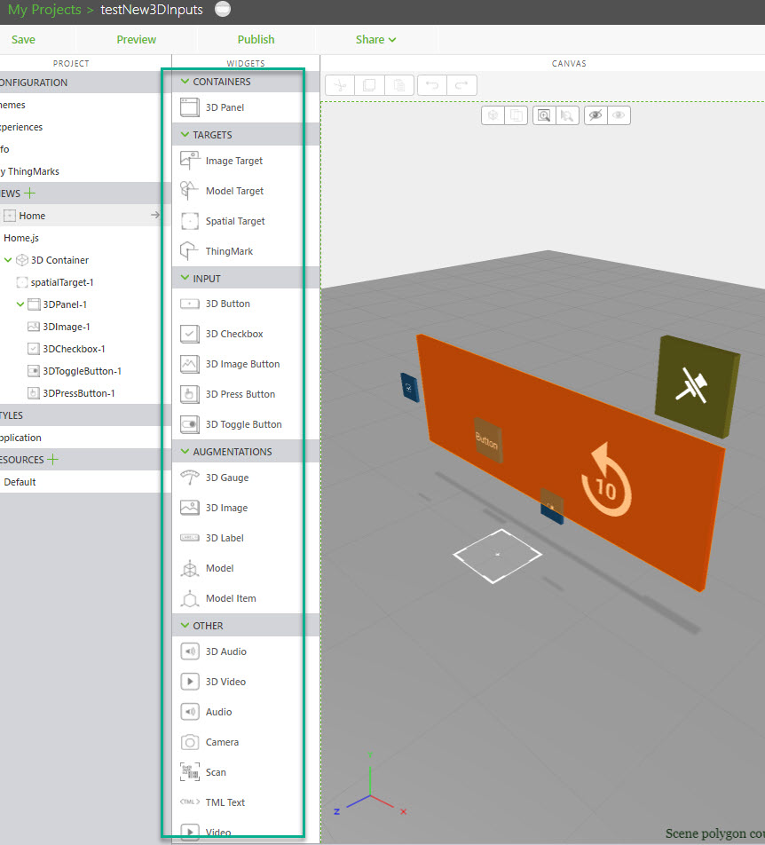Click Publish in the top menu
The width and height of the screenshot is (765, 845).
point(256,39)
